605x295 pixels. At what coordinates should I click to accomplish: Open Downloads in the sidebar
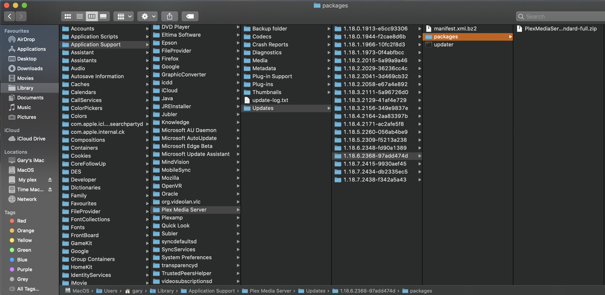pyautogui.click(x=30, y=69)
